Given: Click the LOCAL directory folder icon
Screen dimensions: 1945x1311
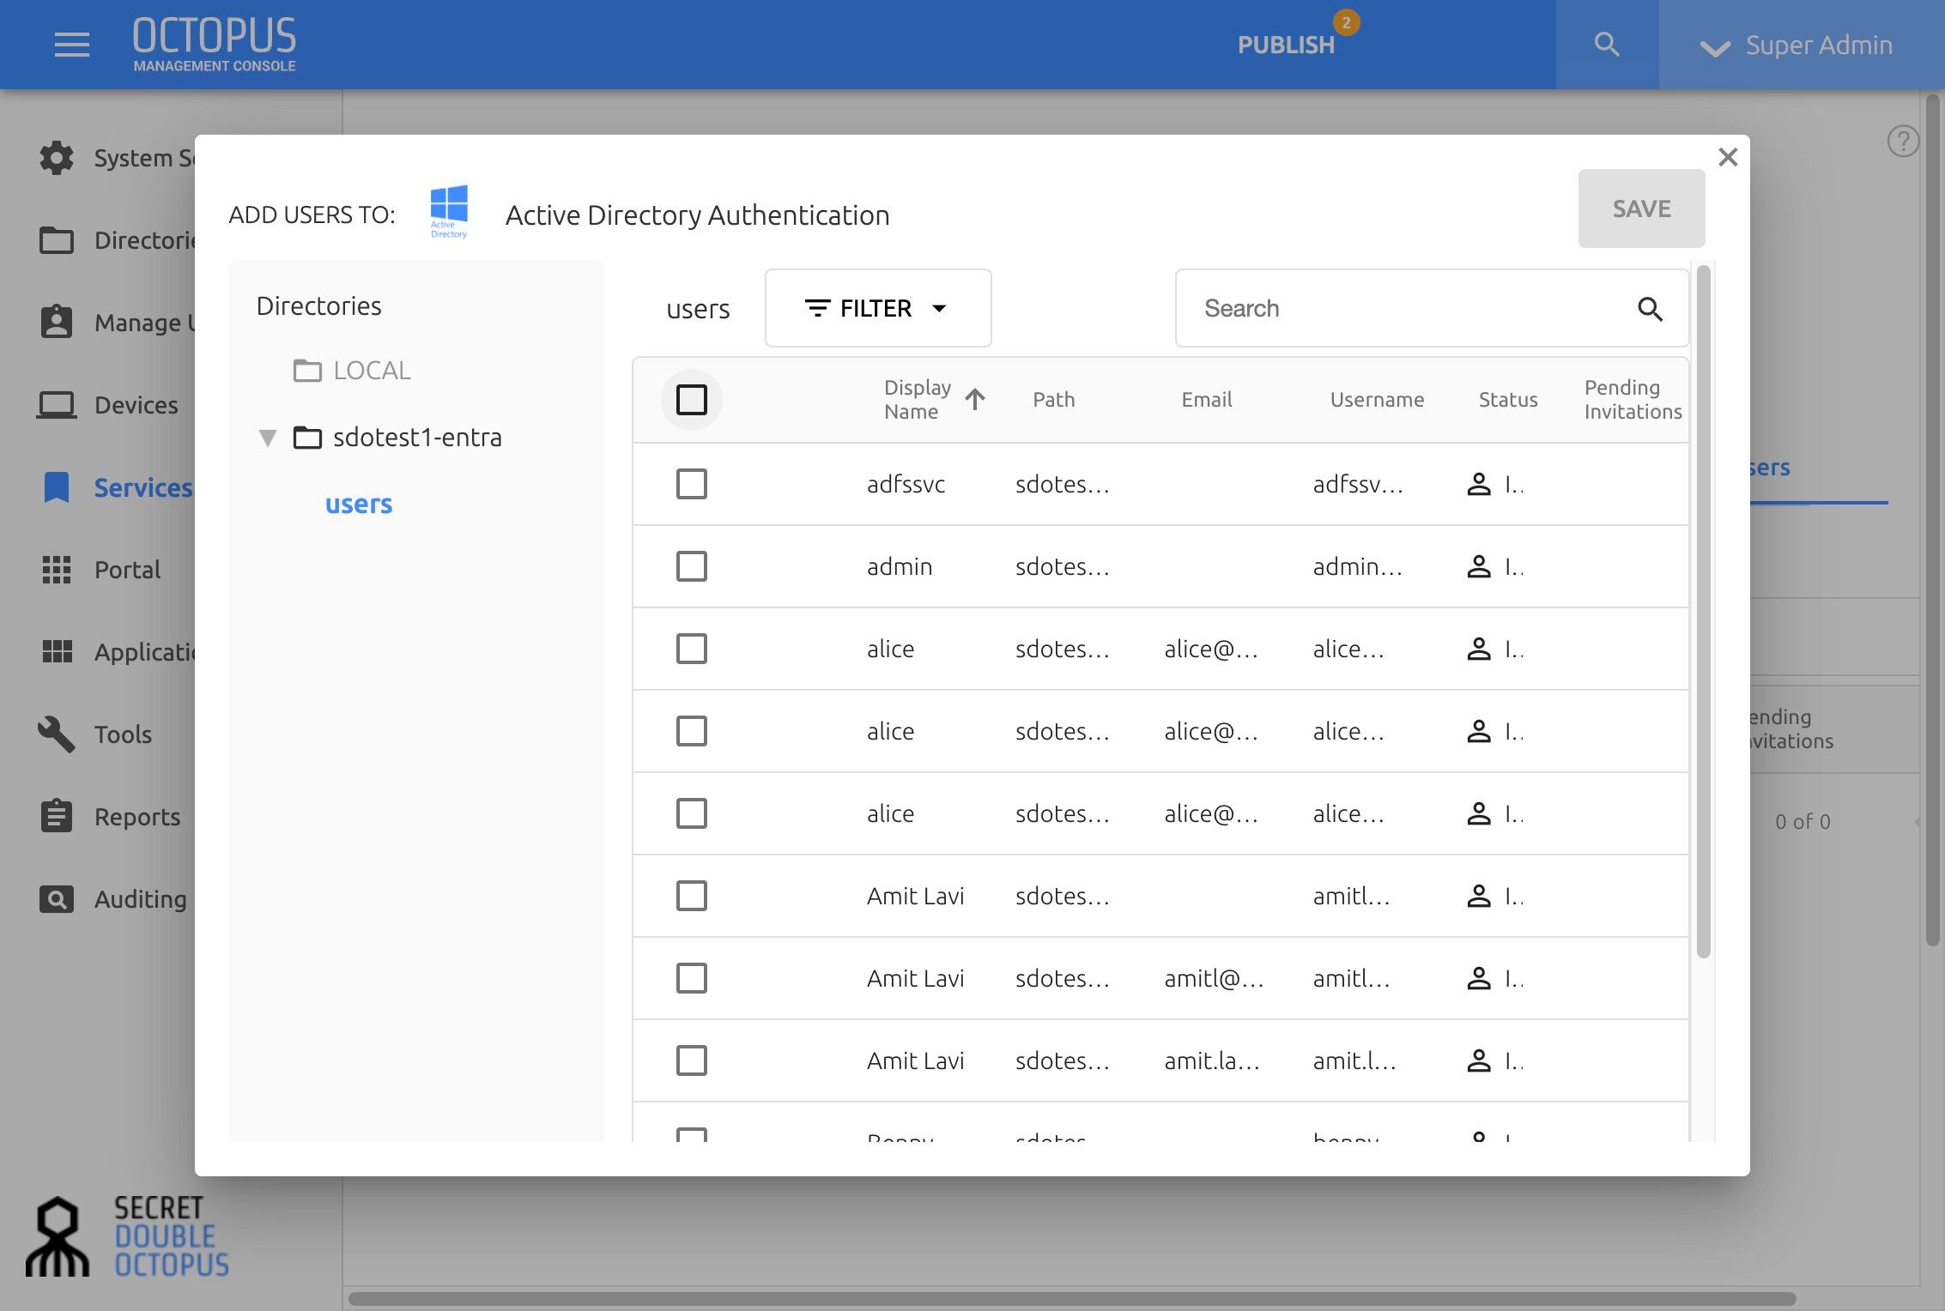Looking at the screenshot, I should (x=307, y=371).
